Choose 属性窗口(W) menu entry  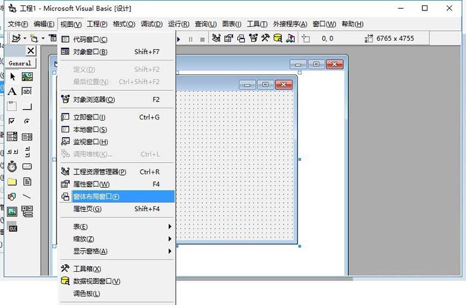[118, 184]
